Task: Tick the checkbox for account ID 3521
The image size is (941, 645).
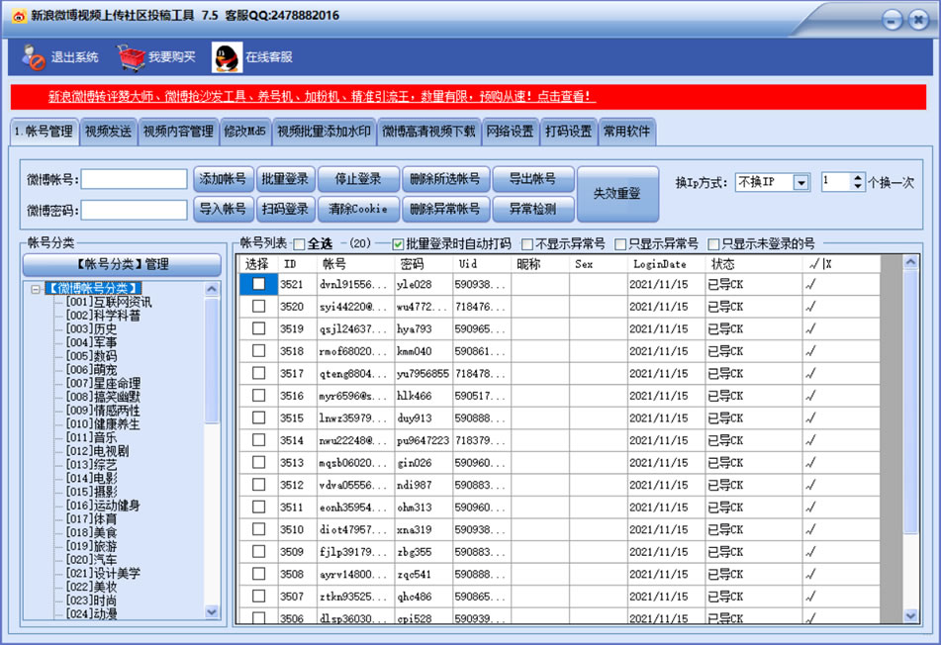Action: click(258, 284)
